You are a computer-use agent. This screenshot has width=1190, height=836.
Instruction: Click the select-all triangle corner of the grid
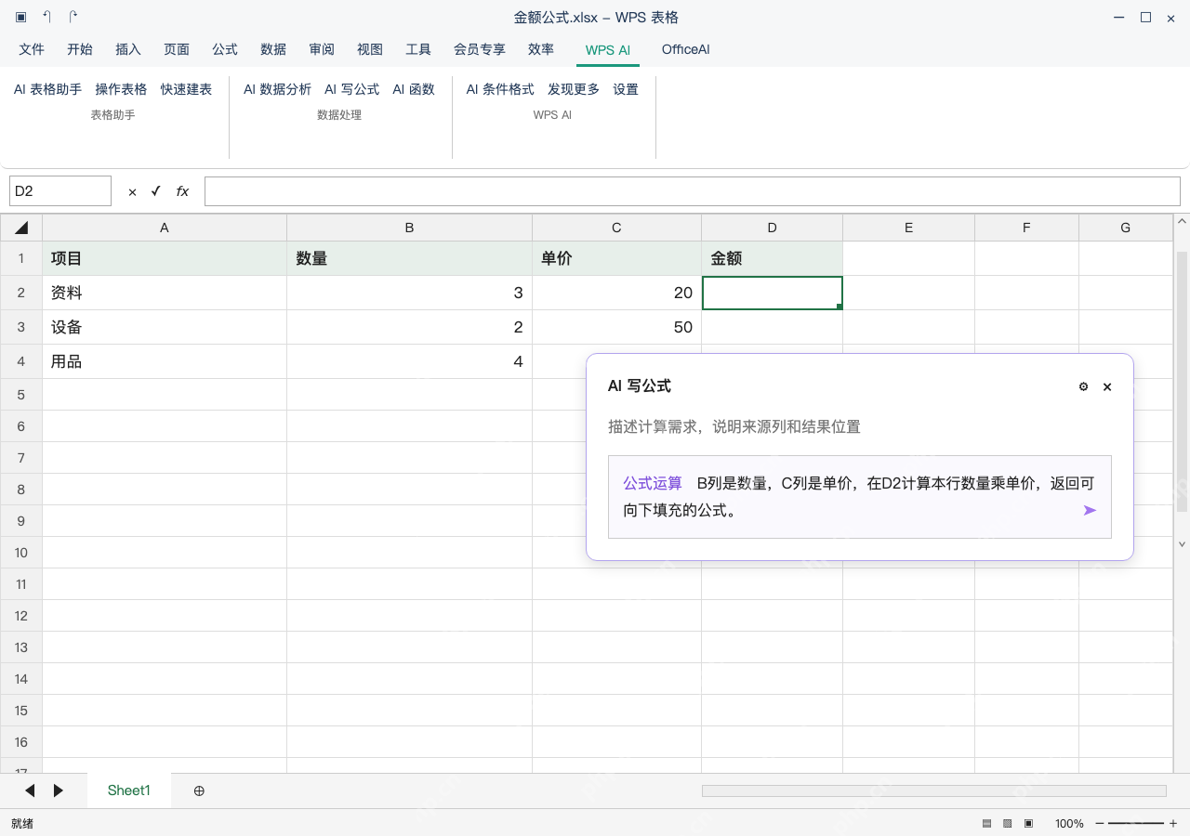click(x=21, y=228)
